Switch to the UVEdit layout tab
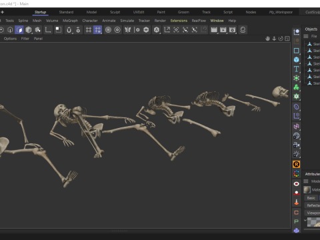The image size is (320, 240). point(139,12)
